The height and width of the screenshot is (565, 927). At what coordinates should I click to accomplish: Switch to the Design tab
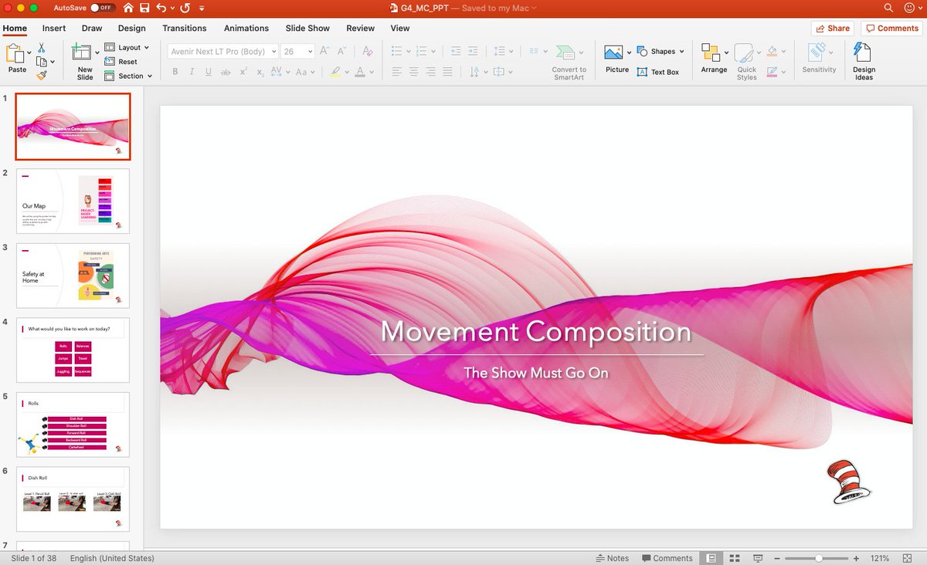132,28
